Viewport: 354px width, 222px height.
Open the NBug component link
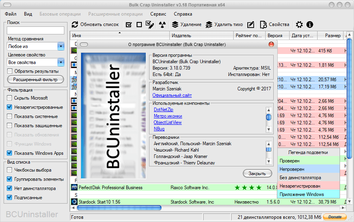(x=159, y=129)
